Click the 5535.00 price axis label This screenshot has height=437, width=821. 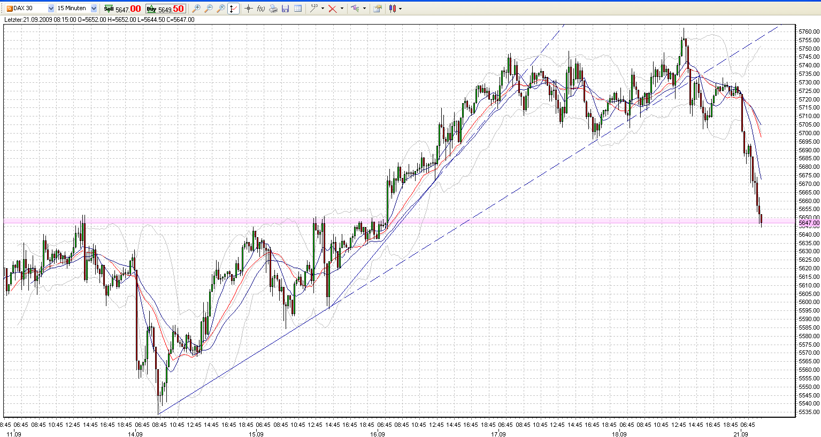click(809, 412)
